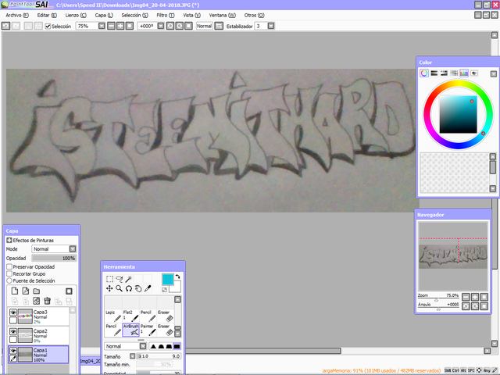
Task: Select the Eyedropper color picker tool
Action: pyautogui.click(x=148, y=288)
